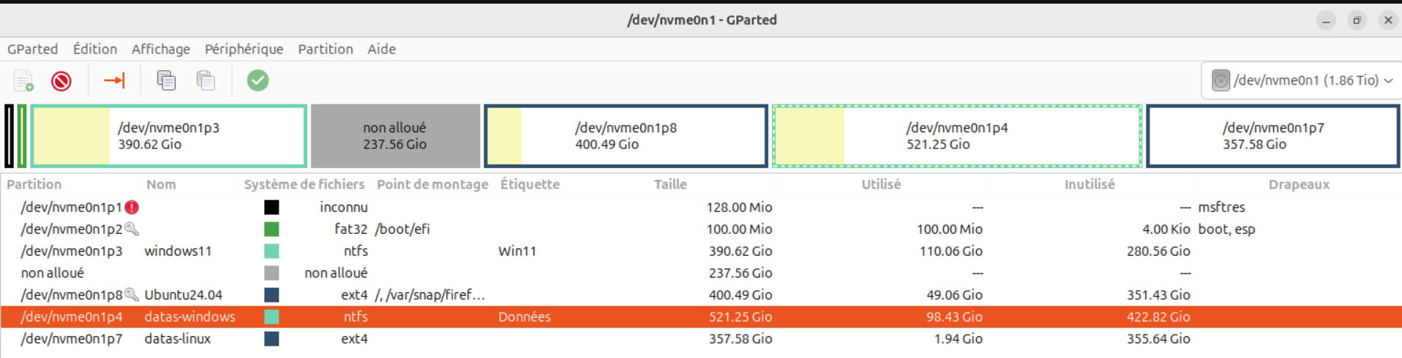This screenshot has width=1402, height=358.
Task: Open the Affichage menu
Action: click(160, 49)
